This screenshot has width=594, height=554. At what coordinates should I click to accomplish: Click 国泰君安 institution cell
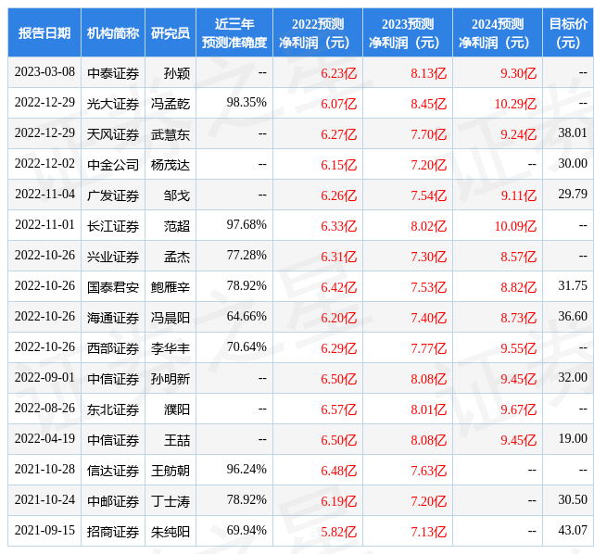point(113,287)
